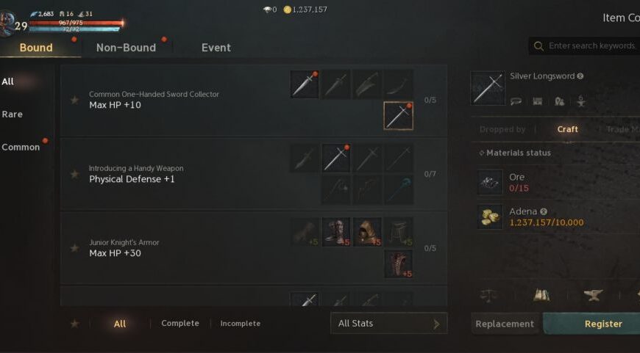Select first dagger in Common One-Handed Sword Collector
The image size is (640, 353).
click(305, 84)
